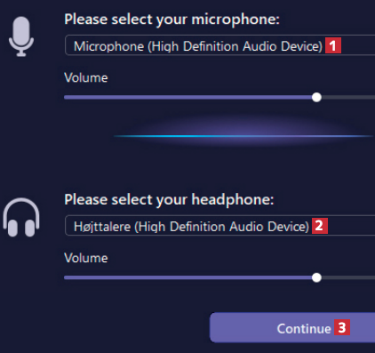Screen dimensions: 375x353
Task: Click the "Please select your headphone:" heading
Action: (x=169, y=200)
